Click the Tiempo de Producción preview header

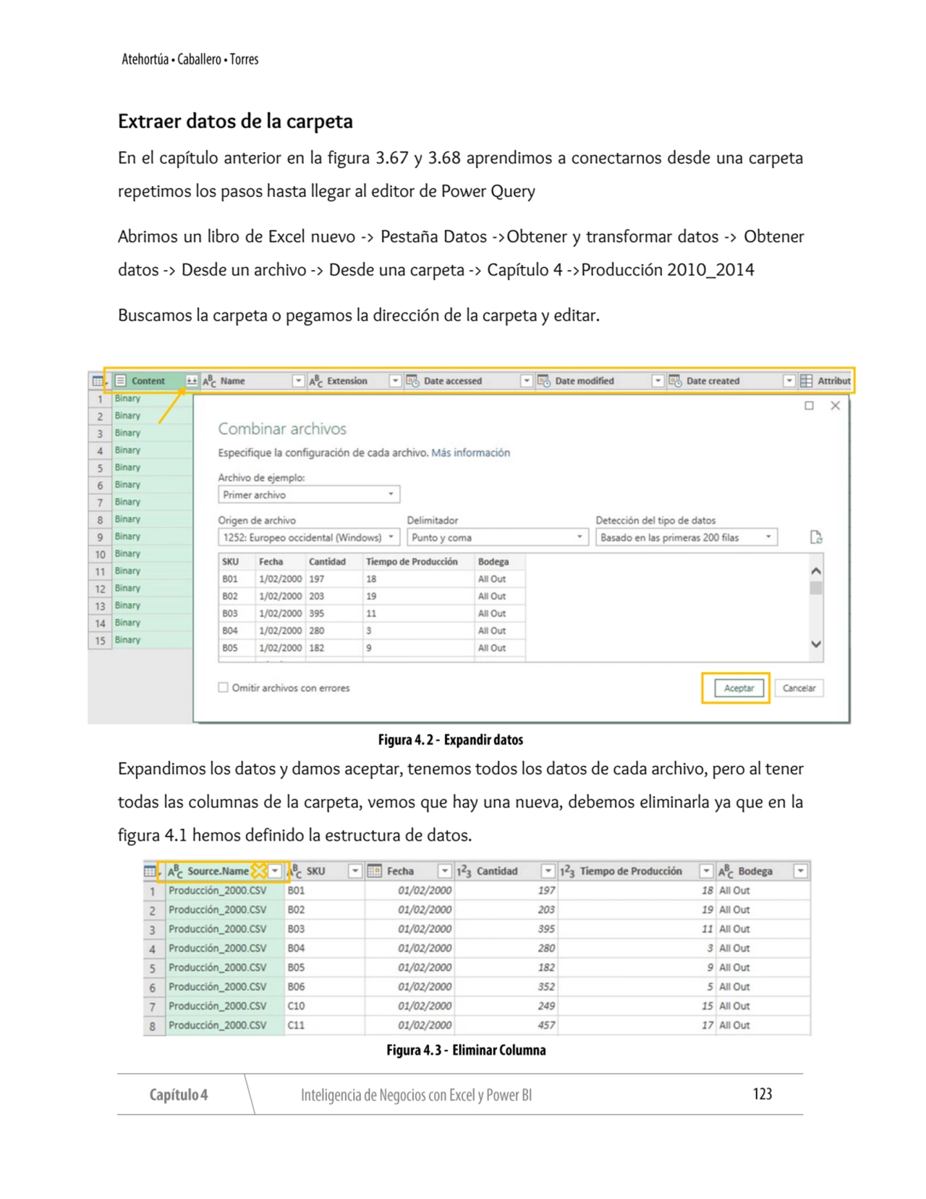[x=412, y=561]
